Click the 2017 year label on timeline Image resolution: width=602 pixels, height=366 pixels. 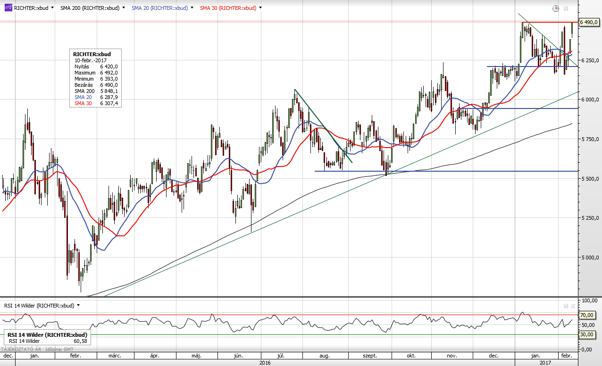(x=545, y=362)
